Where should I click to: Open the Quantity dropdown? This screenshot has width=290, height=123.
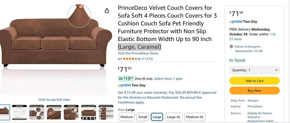254,70
